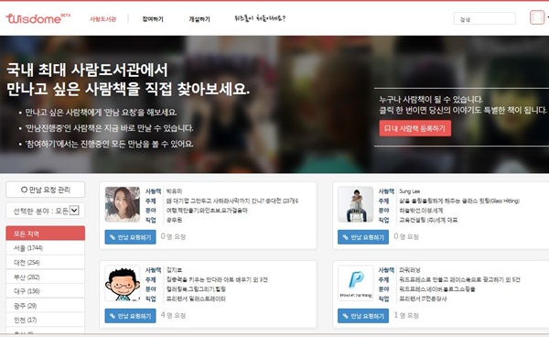Open the 참여하기 menu item
549x337 pixels.
(x=153, y=19)
